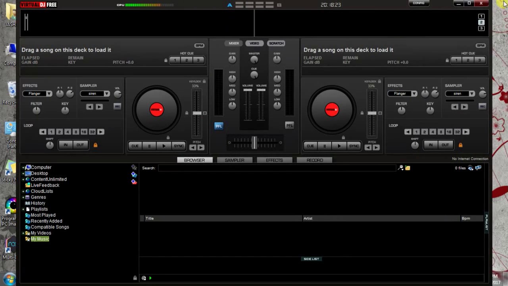Expand the My Videos tree node

23,233
